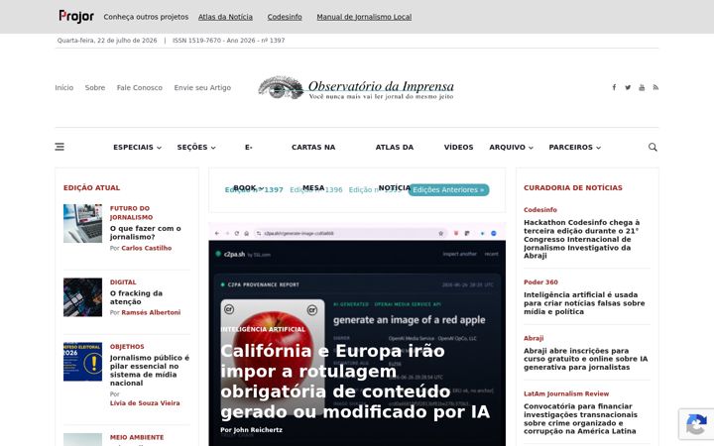Visit Manual de Jornalismo Local link

click(364, 17)
